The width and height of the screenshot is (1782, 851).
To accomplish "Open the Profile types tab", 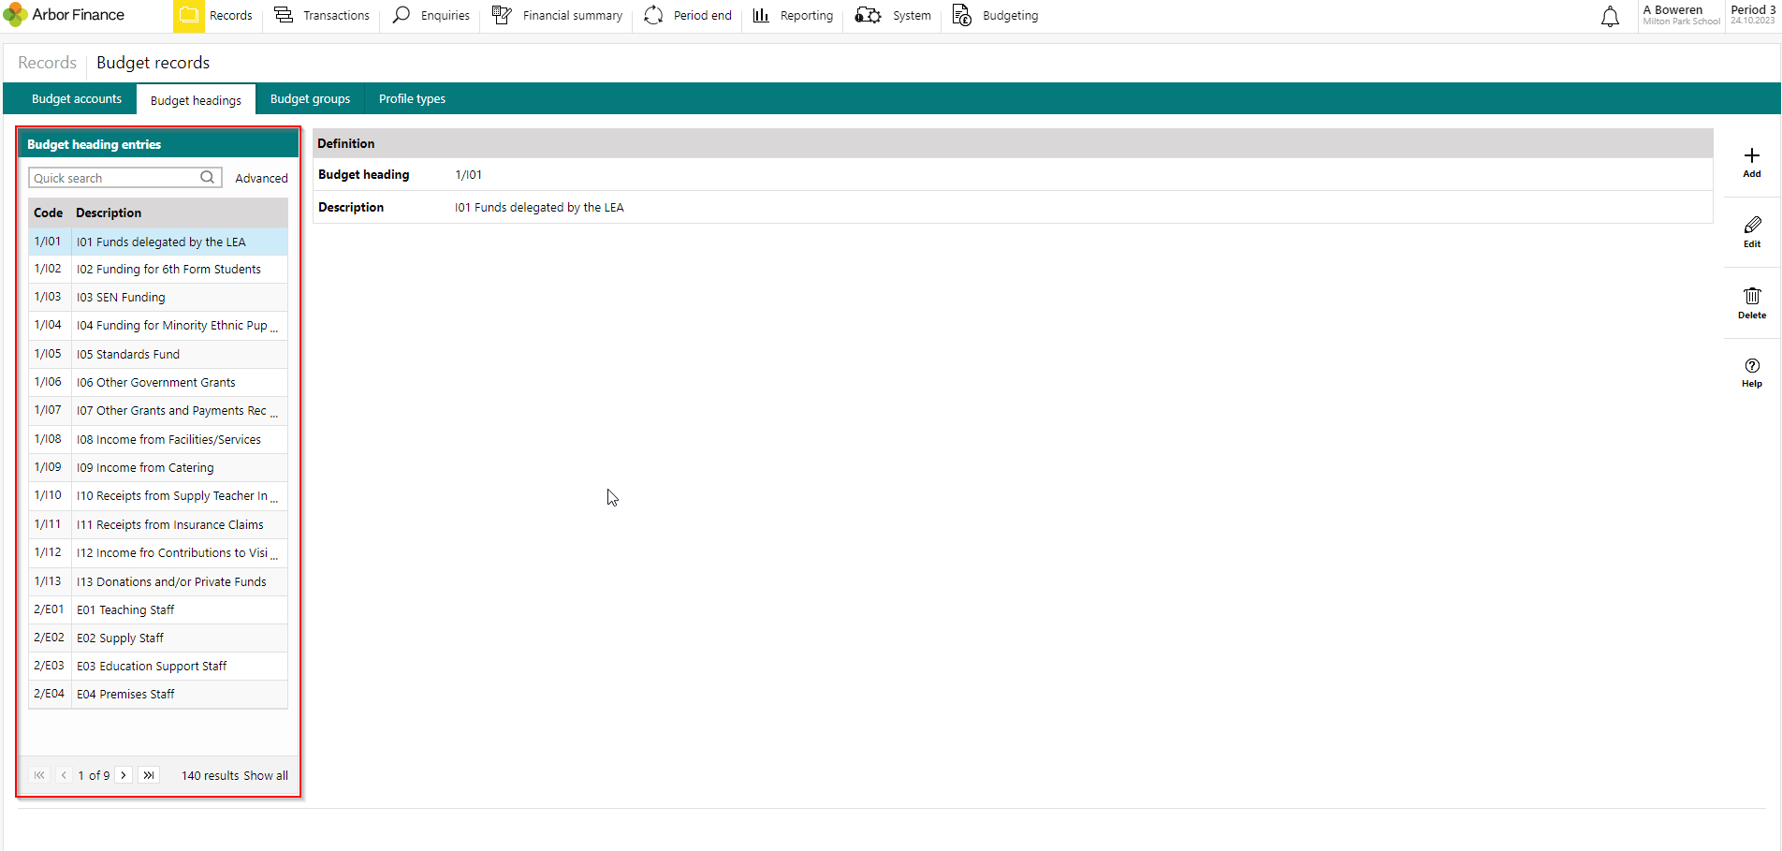I will point(412,98).
